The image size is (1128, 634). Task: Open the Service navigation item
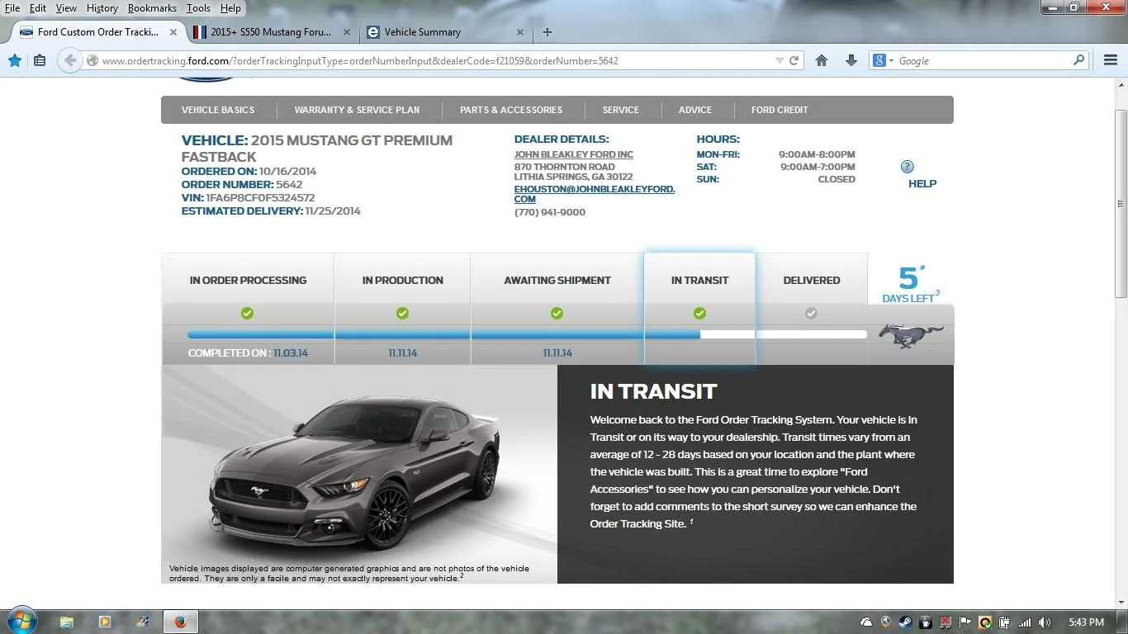pos(621,110)
